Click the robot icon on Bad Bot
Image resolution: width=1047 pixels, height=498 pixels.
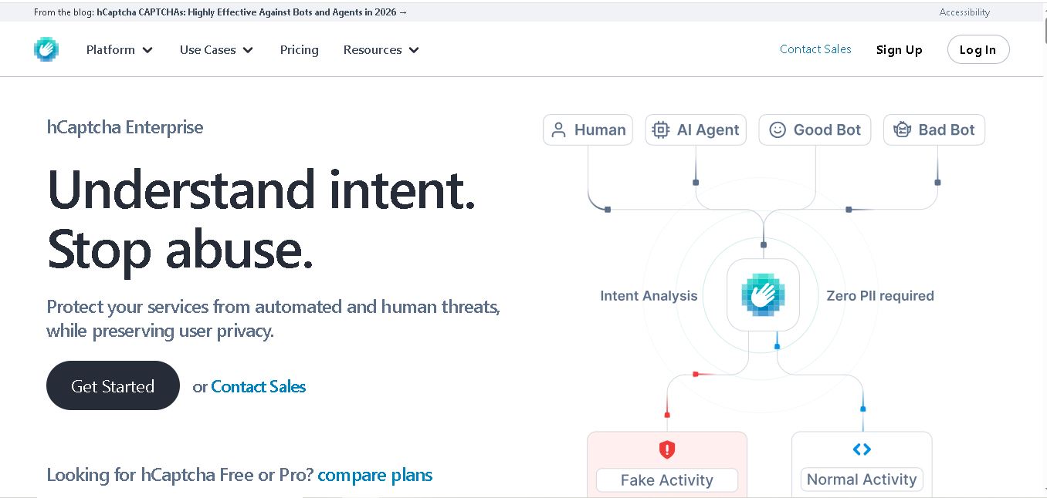pos(902,130)
